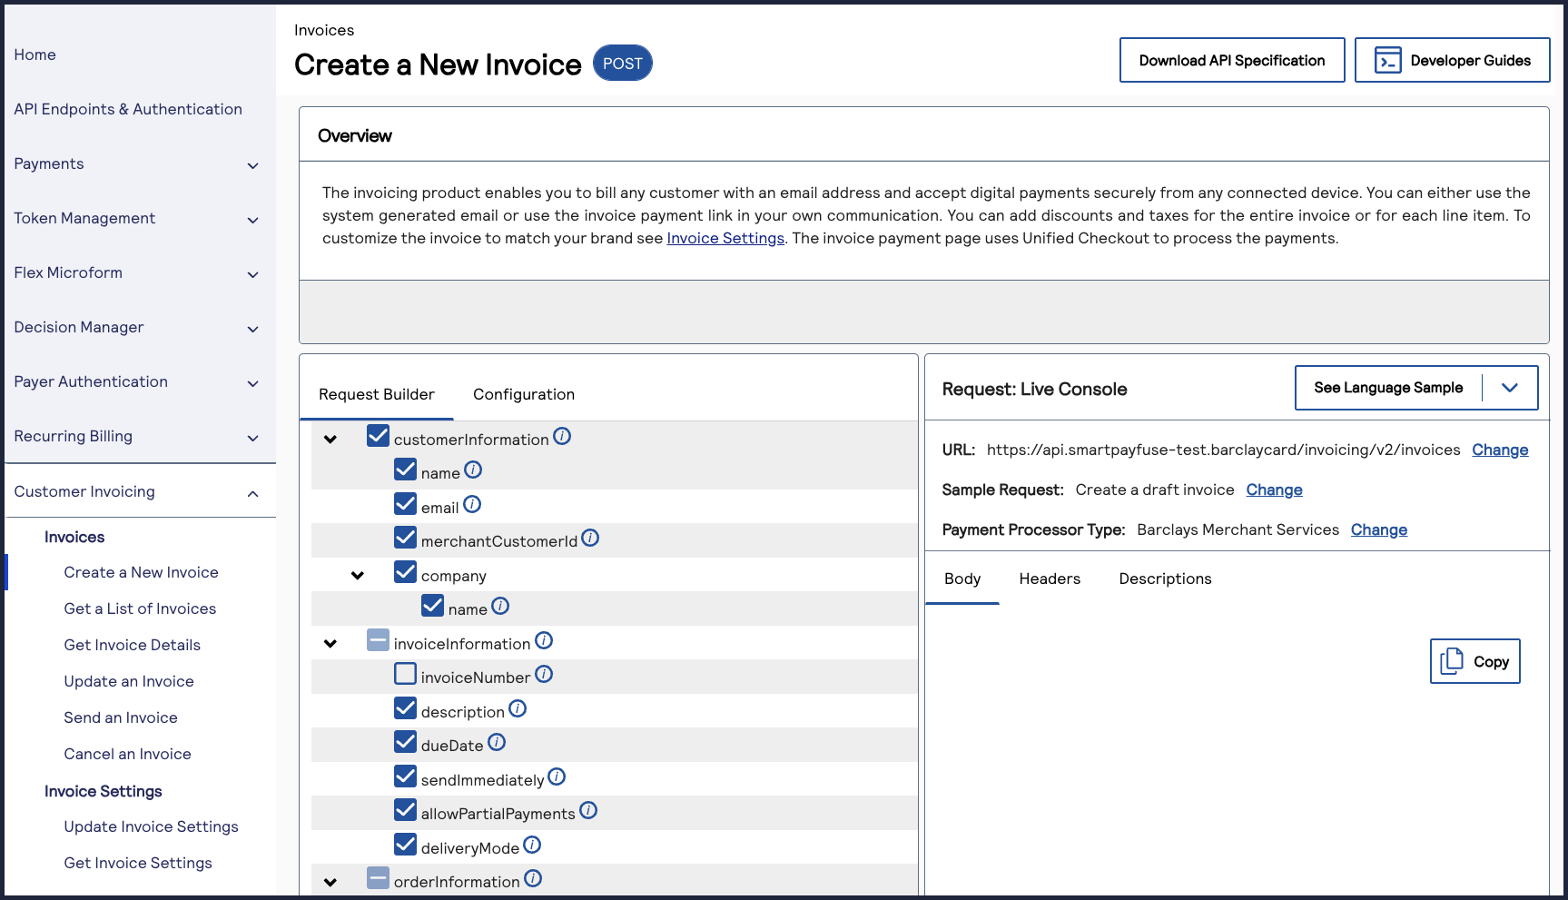Follow the Invoice Settings link in Overview

(x=725, y=238)
